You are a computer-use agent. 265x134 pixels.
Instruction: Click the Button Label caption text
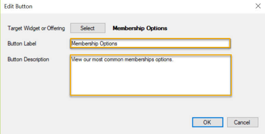pos(22,43)
